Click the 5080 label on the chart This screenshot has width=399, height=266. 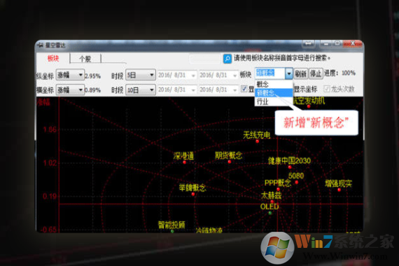pos(296,176)
